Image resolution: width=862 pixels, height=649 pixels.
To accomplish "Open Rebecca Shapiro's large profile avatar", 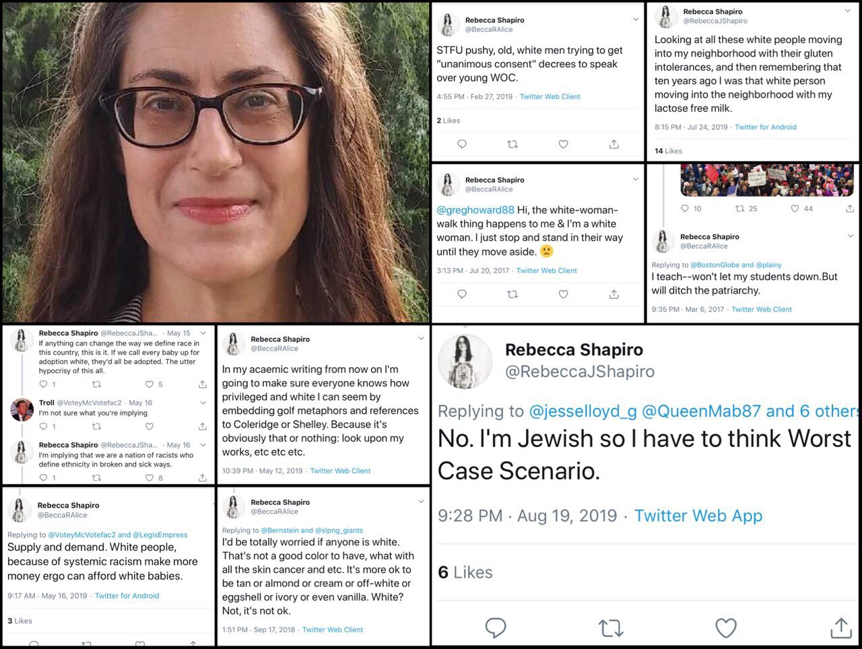I will (x=465, y=361).
